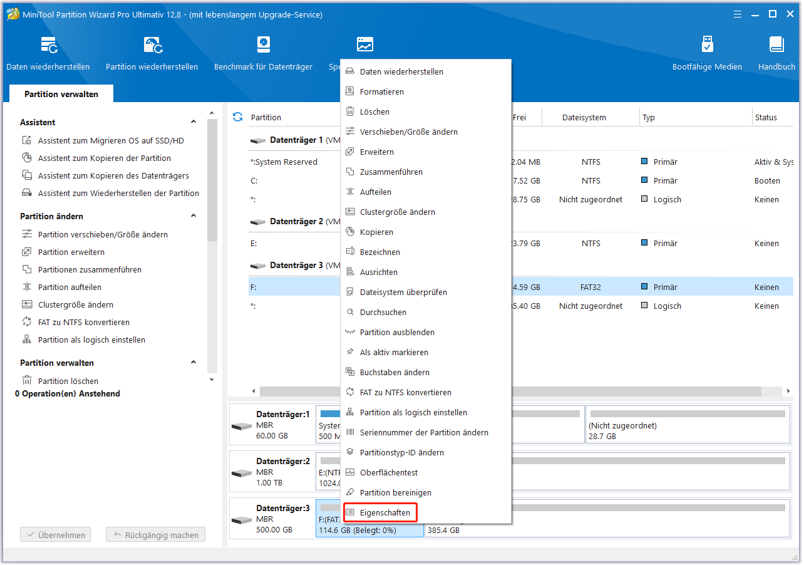
Task: Select Partition ausblenden in context menu
Action: [426, 333]
